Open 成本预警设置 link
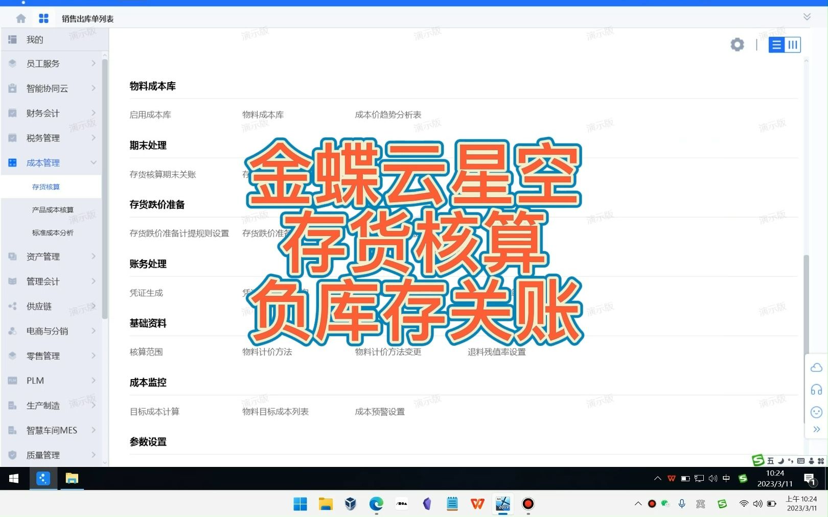This screenshot has width=828, height=517. (x=380, y=412)
